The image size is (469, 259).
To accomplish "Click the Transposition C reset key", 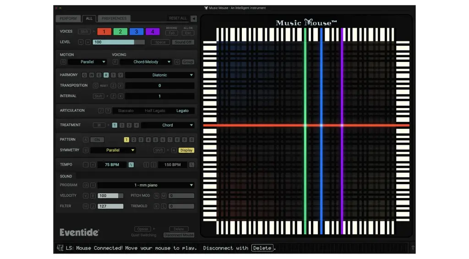I will tap(95, 86).
